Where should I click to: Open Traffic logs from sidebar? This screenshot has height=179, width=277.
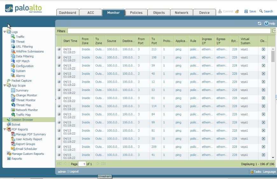click(20, 37)
